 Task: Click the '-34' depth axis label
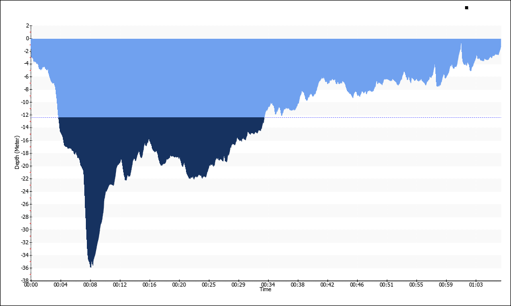pos(26,255)
